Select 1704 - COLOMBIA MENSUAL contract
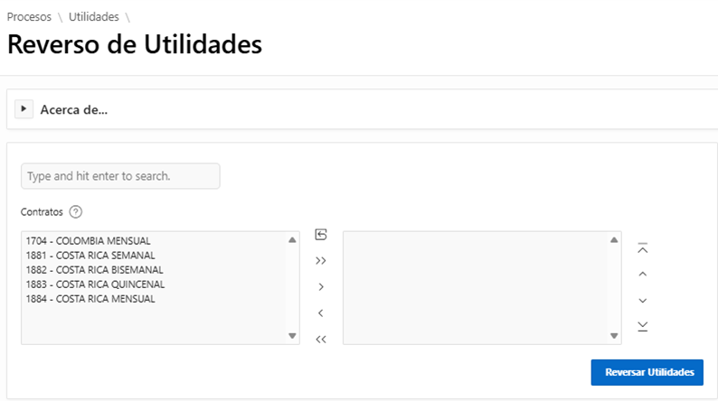This screenshot has width=718, height=401. (x=89, y=241)
